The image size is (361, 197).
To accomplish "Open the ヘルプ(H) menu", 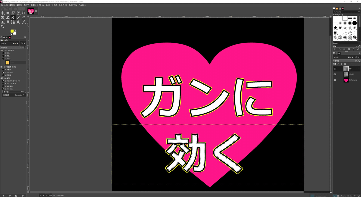I will (x=82, y=5).
